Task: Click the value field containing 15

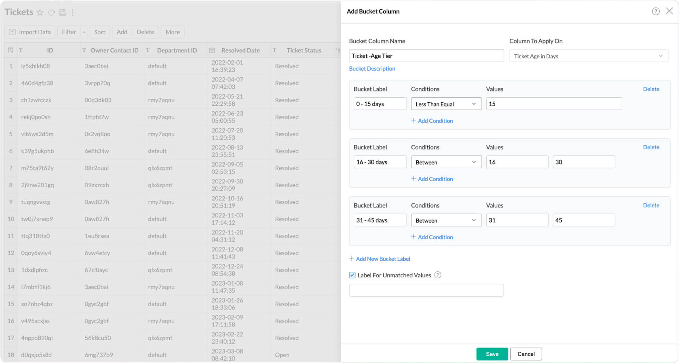Action: 554,104
